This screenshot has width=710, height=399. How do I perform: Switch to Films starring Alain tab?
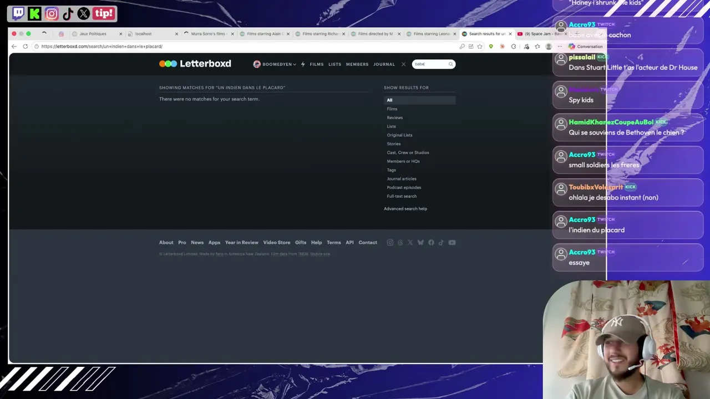(265, 34)
